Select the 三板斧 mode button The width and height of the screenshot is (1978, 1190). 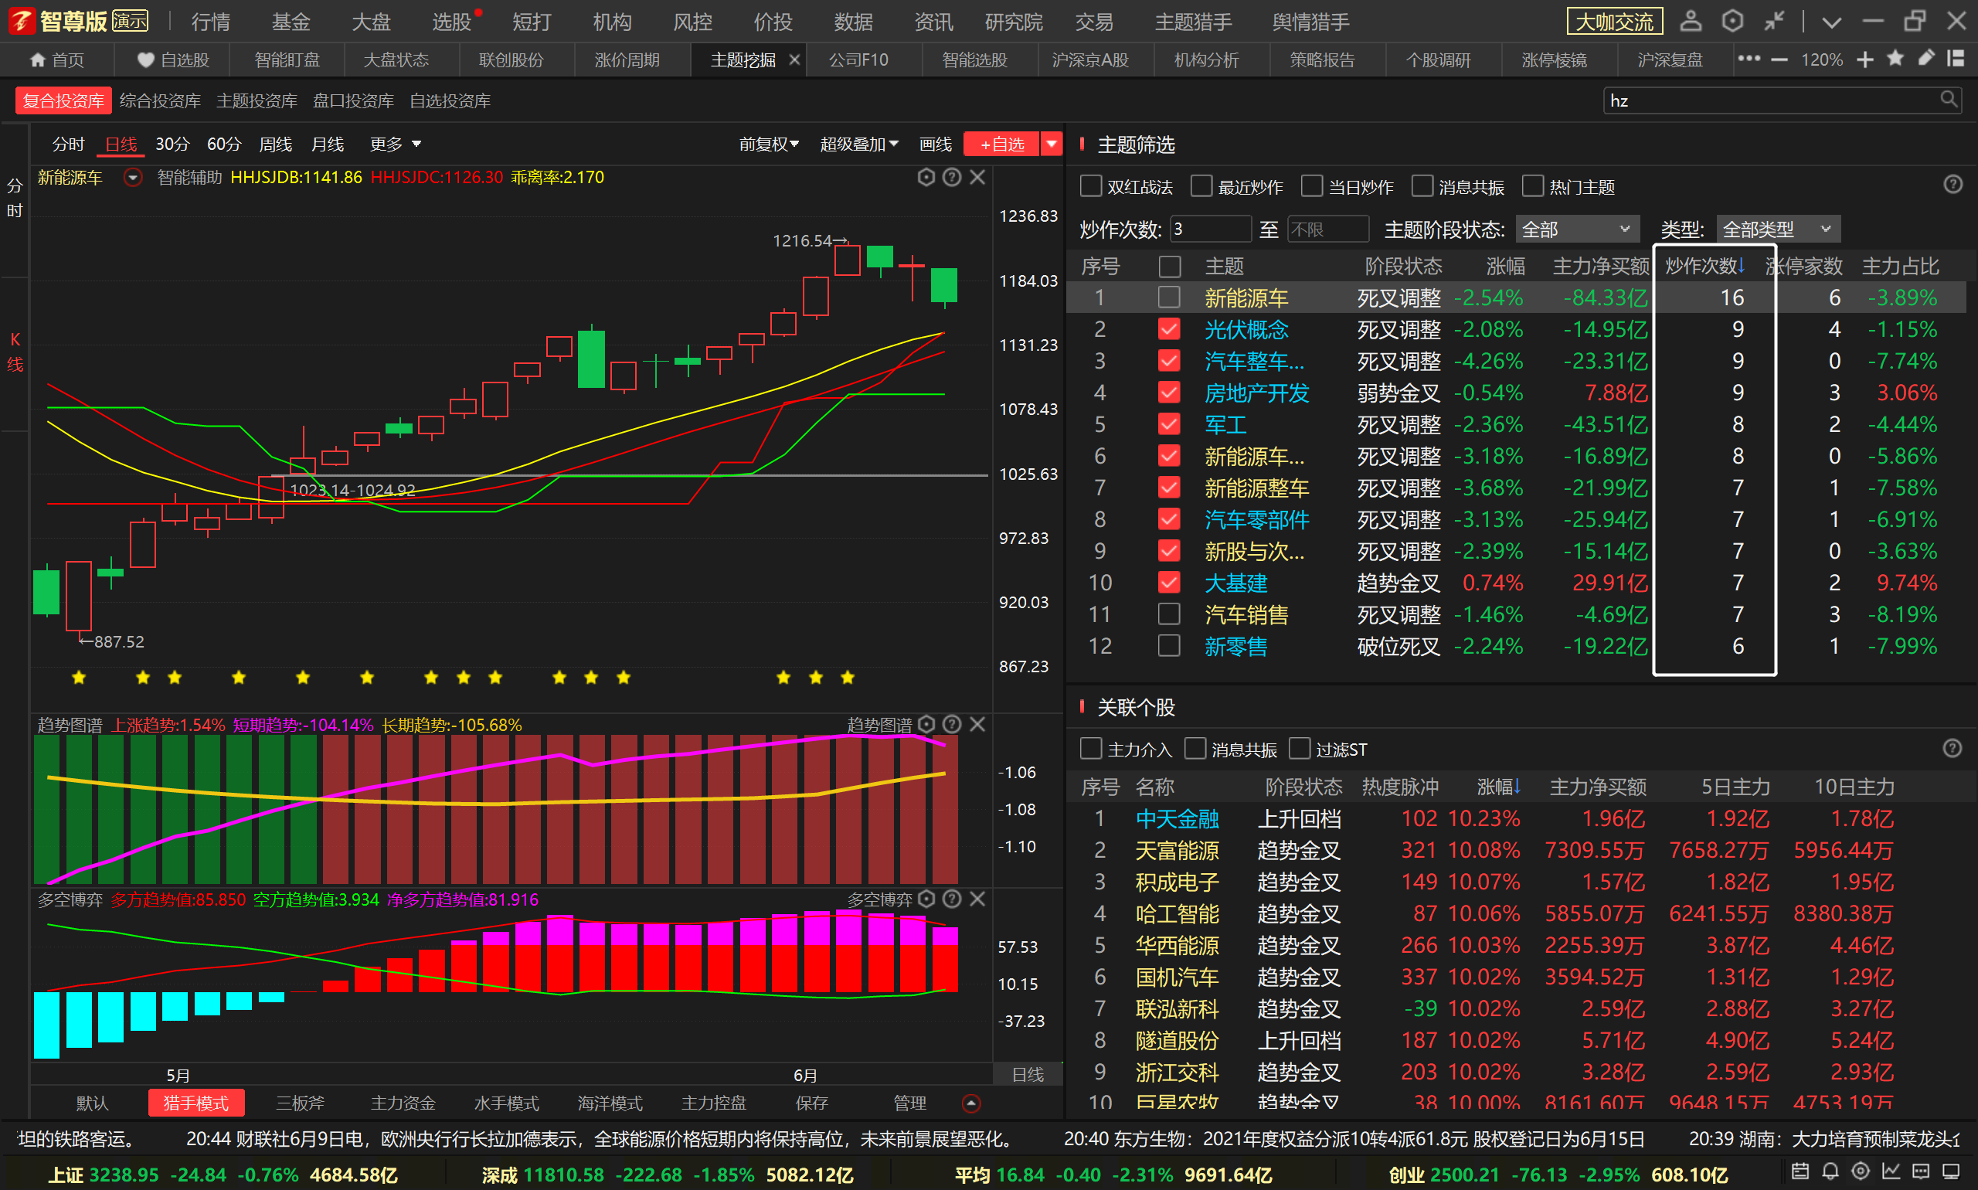(300, 1103)
